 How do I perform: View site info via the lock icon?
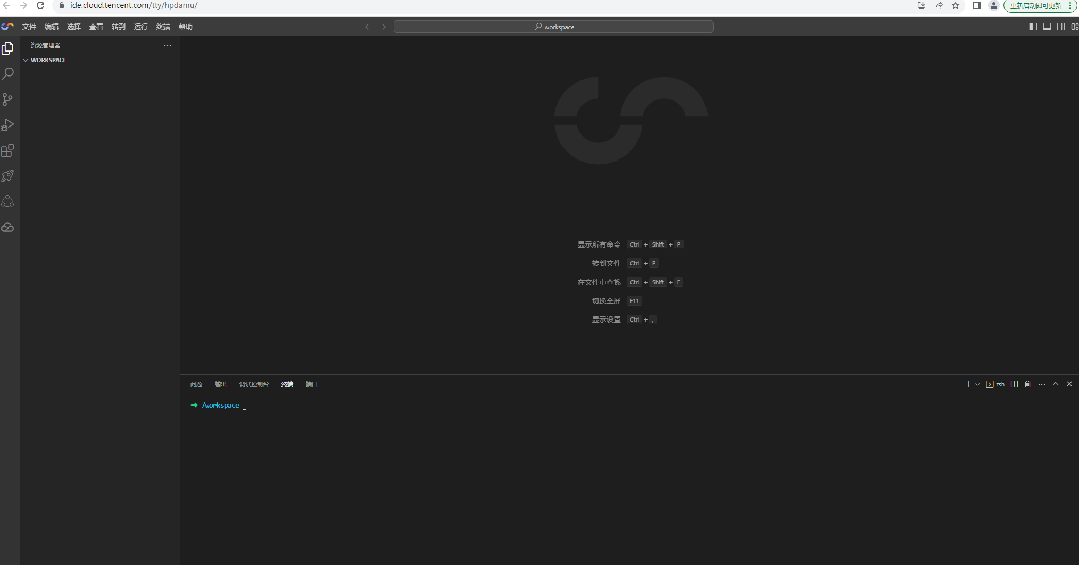click(61, 5)
